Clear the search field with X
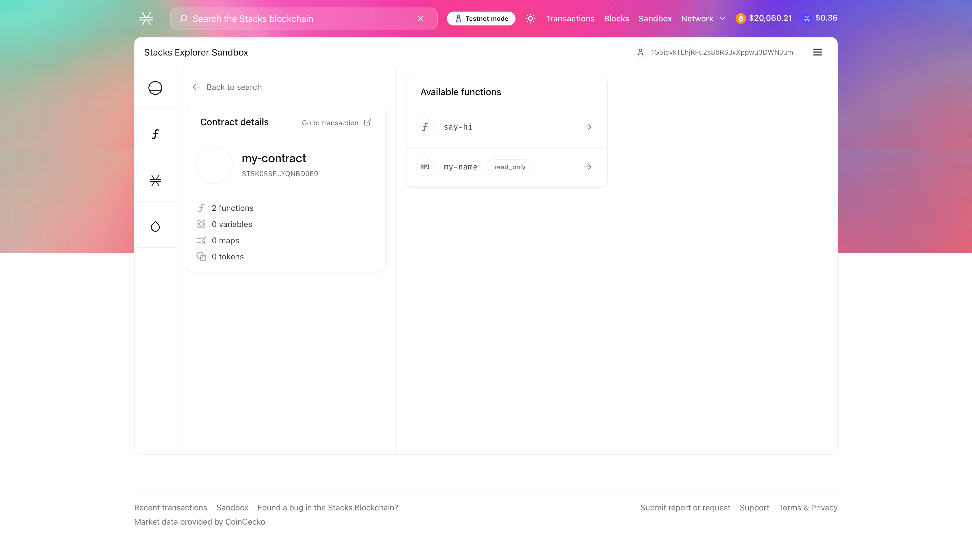 click(x=420, y=19)
